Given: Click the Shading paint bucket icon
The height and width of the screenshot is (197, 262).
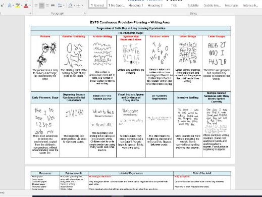Looking at the screenshot, I should click(71, 6).
